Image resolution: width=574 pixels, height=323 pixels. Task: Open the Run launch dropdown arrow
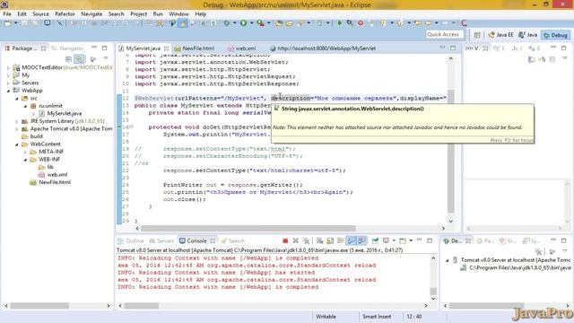(x=251, y=23)
